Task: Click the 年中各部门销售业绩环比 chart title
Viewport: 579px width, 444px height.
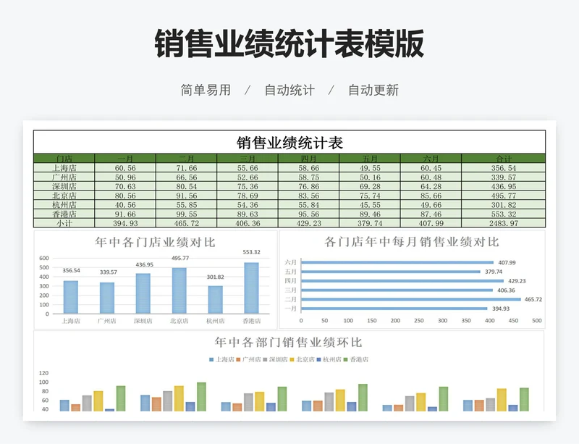Action: pos(288,343)
